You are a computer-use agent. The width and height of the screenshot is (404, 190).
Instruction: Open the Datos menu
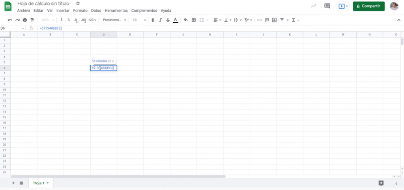tap(96, 11)
